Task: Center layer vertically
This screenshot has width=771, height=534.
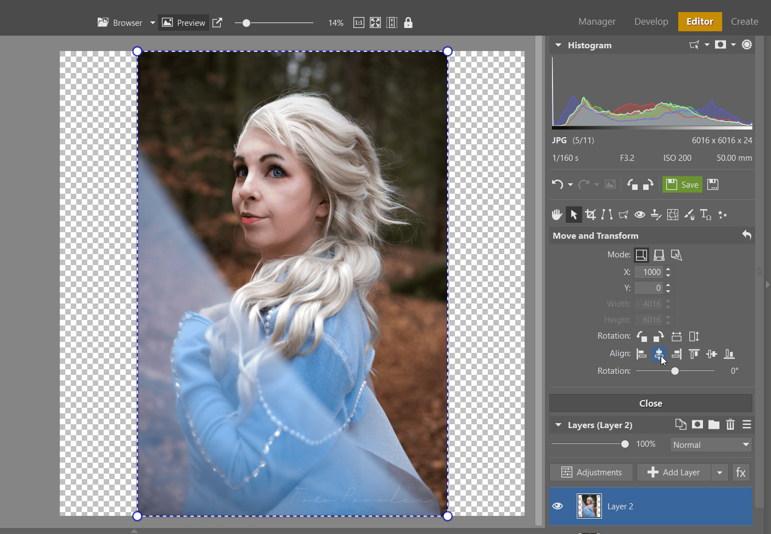Action: [712, 354]
